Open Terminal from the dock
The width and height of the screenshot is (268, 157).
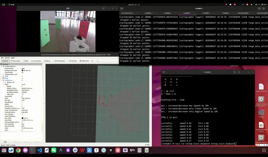pyautogui.click(x=32, y=150)
